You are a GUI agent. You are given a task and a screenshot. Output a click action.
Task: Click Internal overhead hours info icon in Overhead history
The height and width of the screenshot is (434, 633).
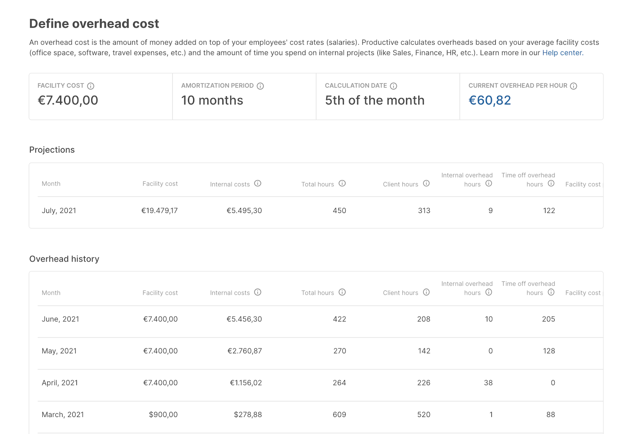489,292
